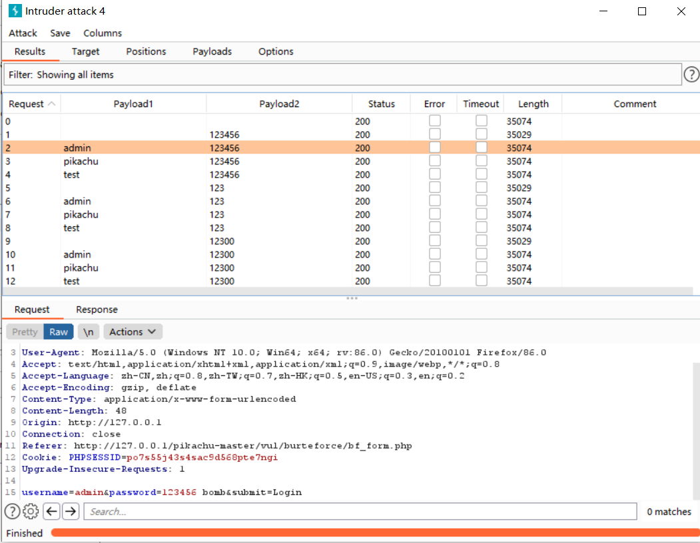The width and height of the screenshot is (700, 543).
Task: Open search settings gear icon
Action: tap(31, 511)
